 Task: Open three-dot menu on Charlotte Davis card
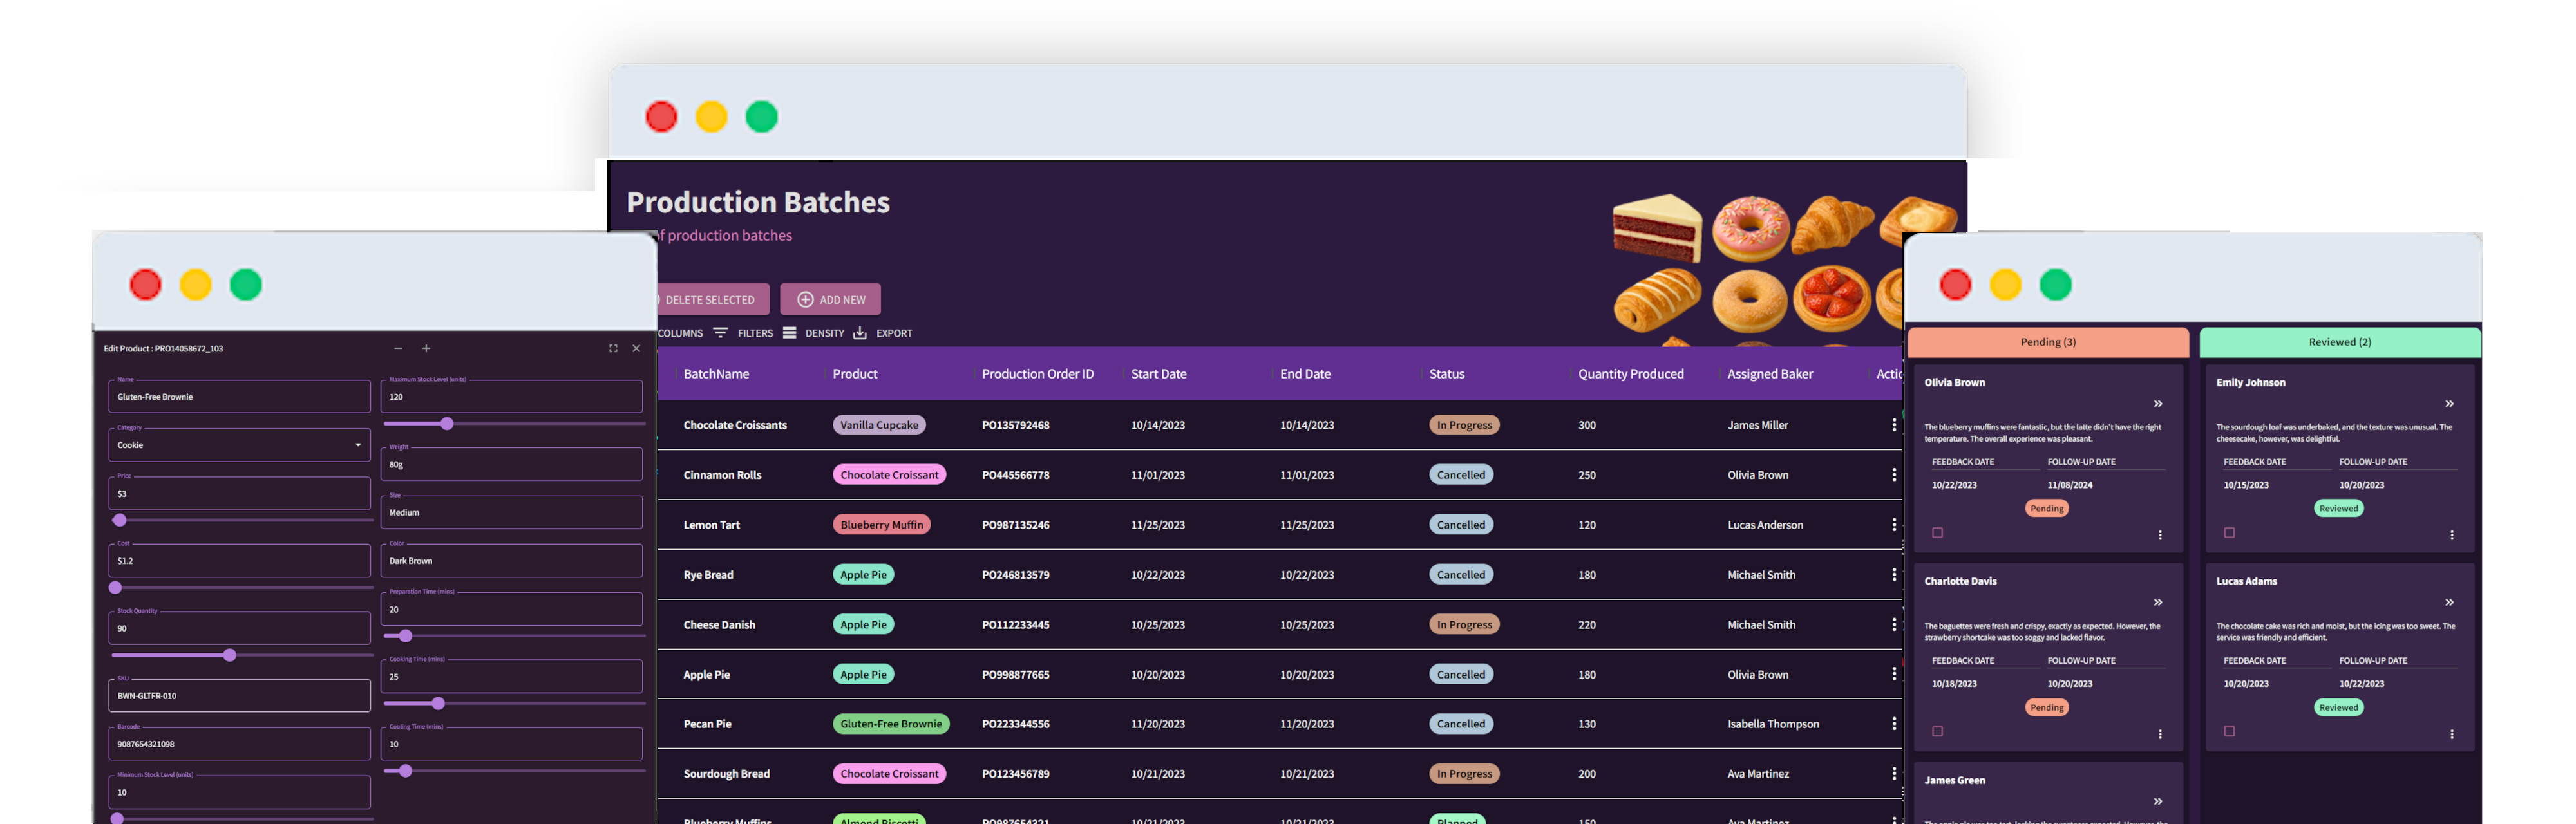[2160, 734]
